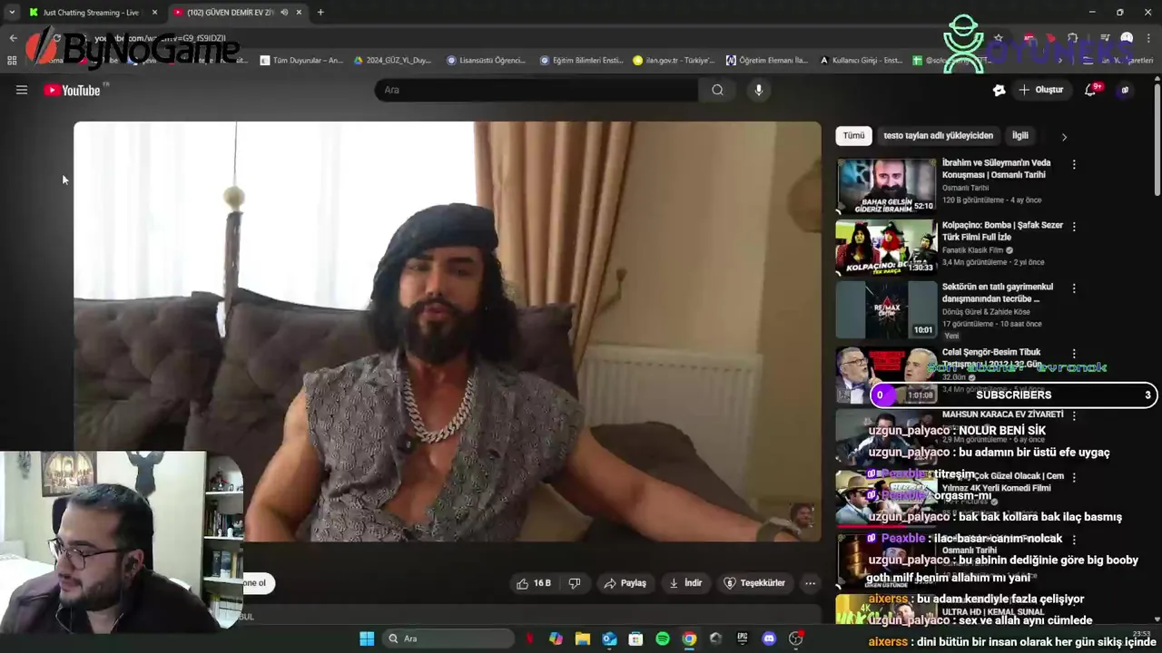Start voice search with the microphone icon
The image size is (1162, 653).
coord(759,90)
